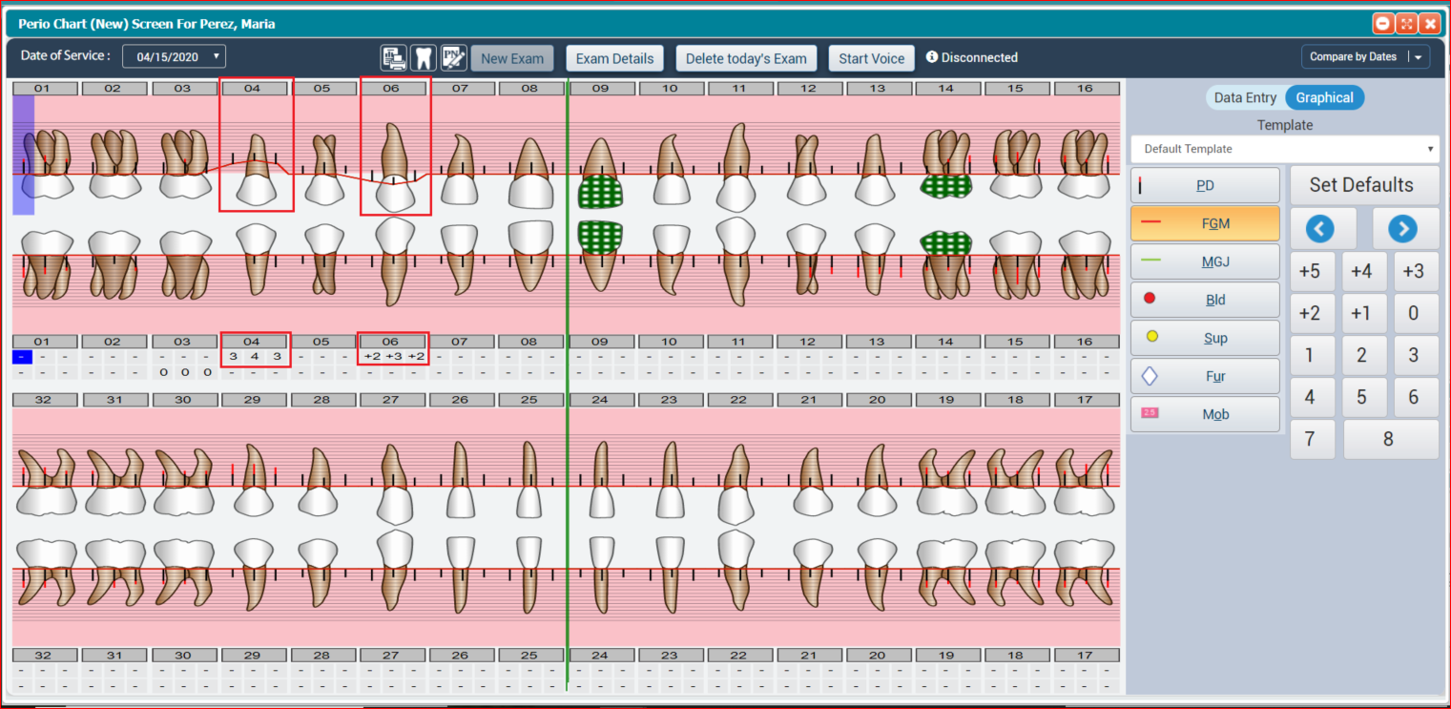Viewport: 1451px width, 709px height.
Task: Tap keypad value 0
Action: (x=1414, y=313)
